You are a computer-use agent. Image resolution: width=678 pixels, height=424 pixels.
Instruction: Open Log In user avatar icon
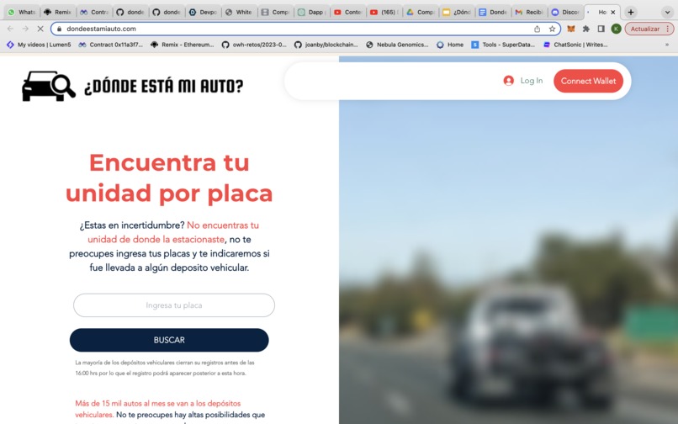tap(508, 81)
